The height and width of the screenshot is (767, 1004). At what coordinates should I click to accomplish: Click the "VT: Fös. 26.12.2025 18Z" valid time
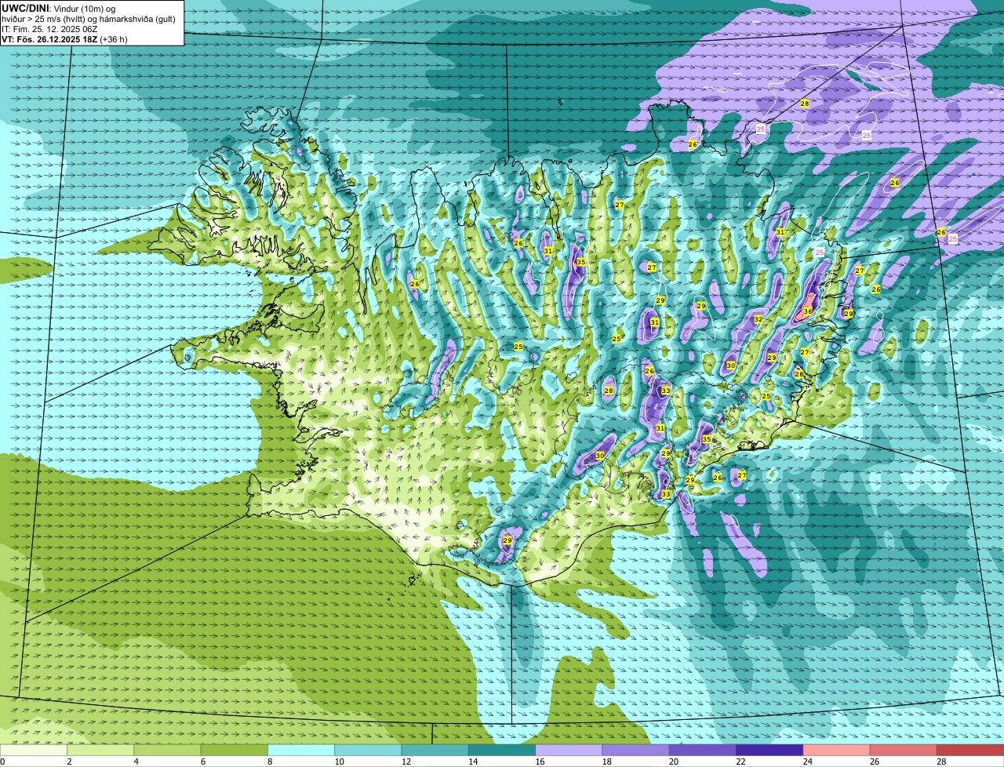[49, 38]
